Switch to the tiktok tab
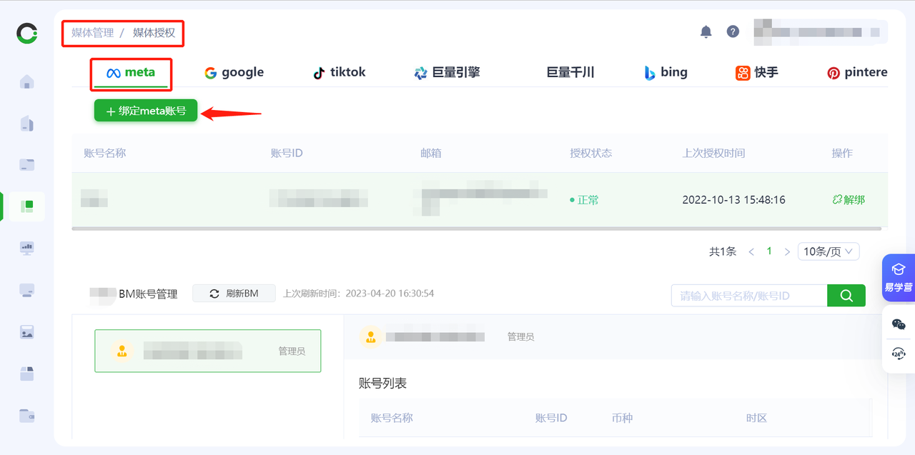 point(340,72)
